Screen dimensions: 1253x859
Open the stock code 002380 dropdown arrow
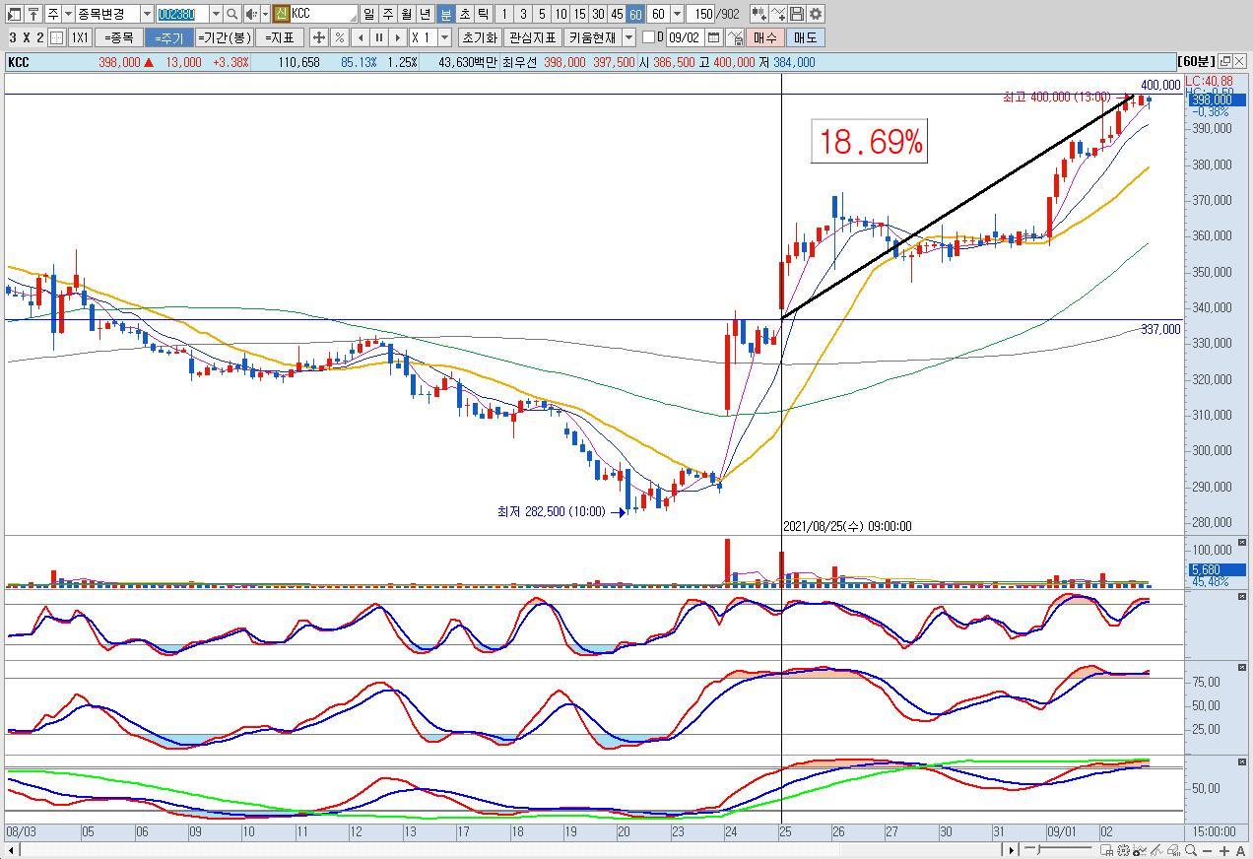pos(216,14)
